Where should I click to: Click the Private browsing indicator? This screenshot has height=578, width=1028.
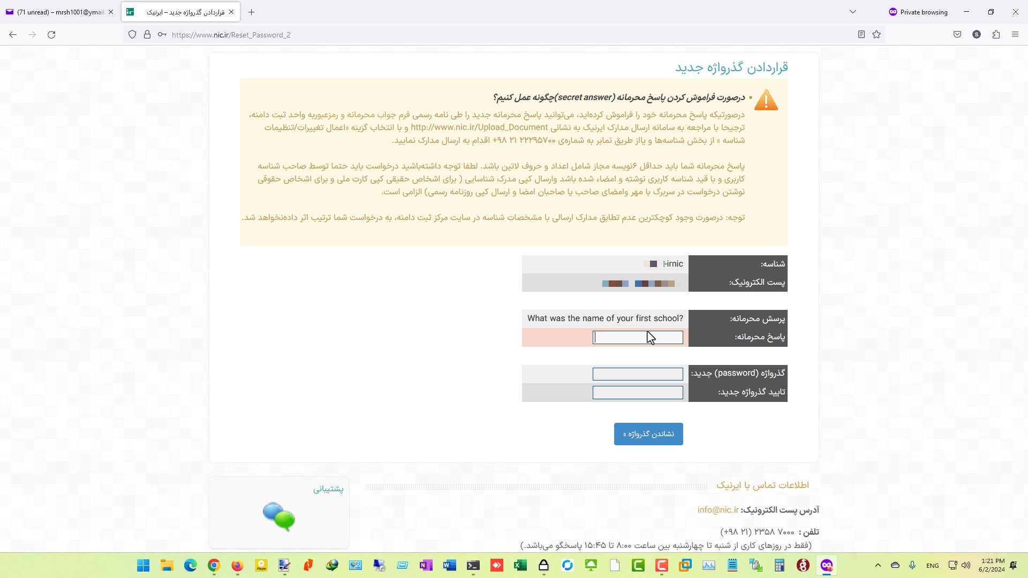click(918, 12)
